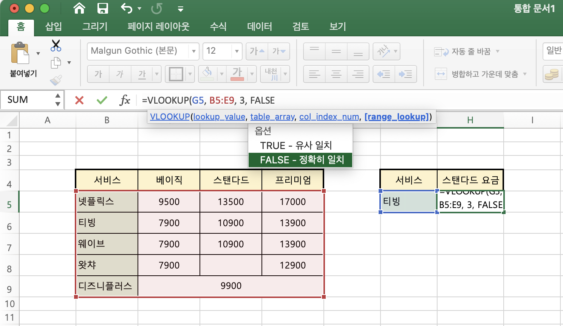Align text to bottom
Image resolution: width=563 pixels, height=326 pixels.
(358, 51)
